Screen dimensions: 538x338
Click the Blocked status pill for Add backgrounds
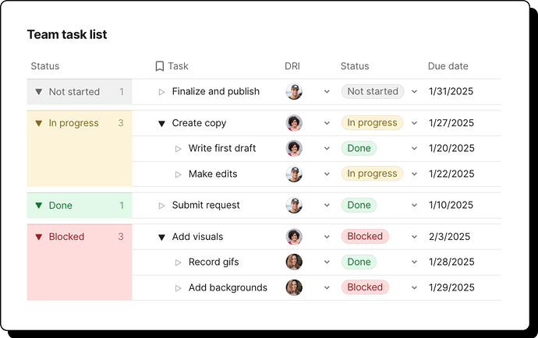click(365, 287)
